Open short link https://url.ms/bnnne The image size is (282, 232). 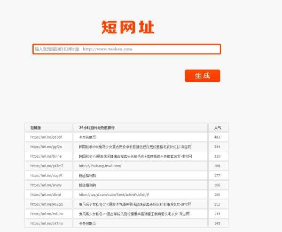pyautogui.click(x=46, y=156)
